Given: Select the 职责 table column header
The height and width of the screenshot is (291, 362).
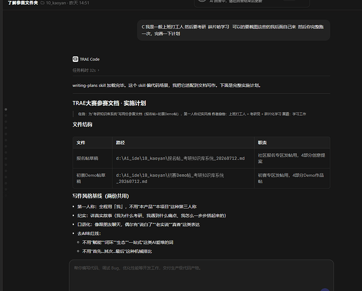Looking at the screenshot, I should 262,143.
